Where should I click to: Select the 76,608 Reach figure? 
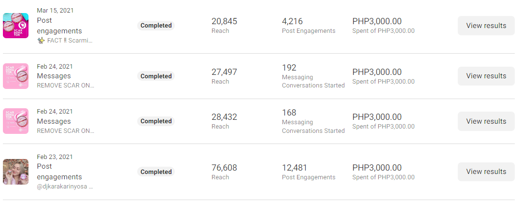point(224,168)
